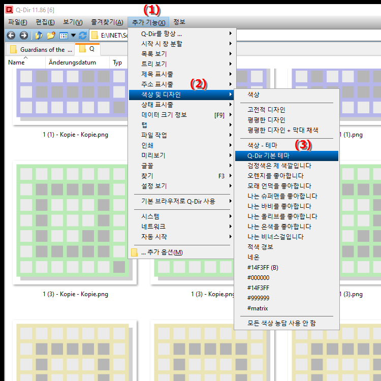The image size is (381, 381).
Task: Click the refresh icon in toolbar
Action: coord(83,36)
